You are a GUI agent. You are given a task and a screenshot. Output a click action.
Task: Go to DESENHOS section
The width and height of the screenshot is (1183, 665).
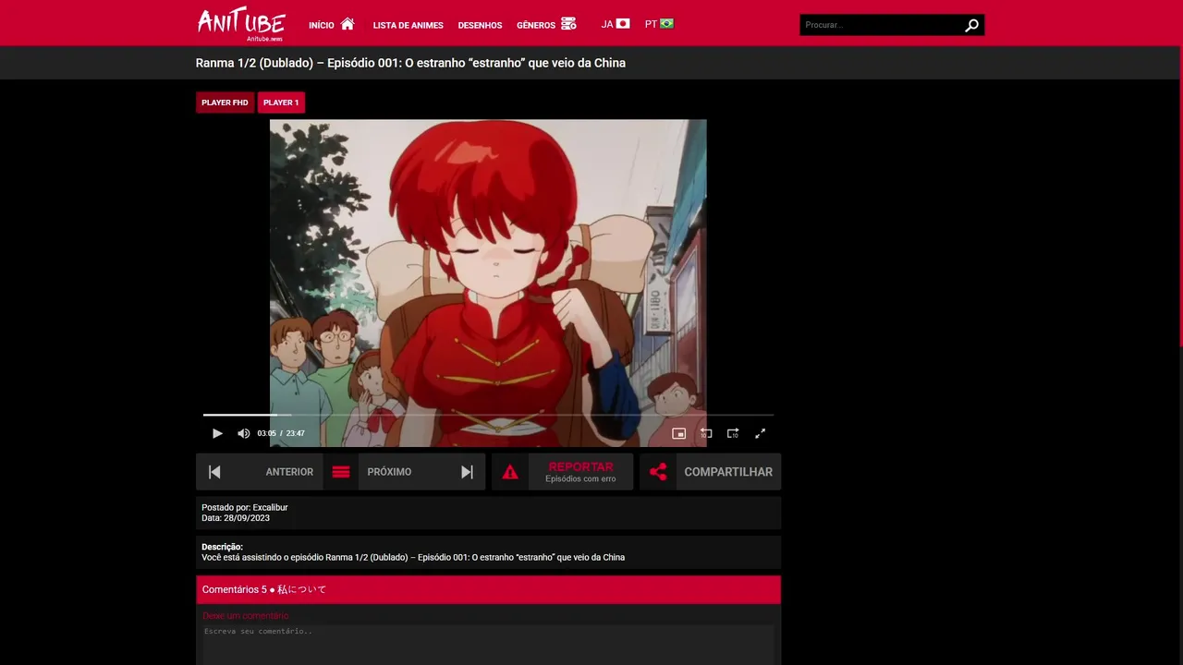pos(480,25)
